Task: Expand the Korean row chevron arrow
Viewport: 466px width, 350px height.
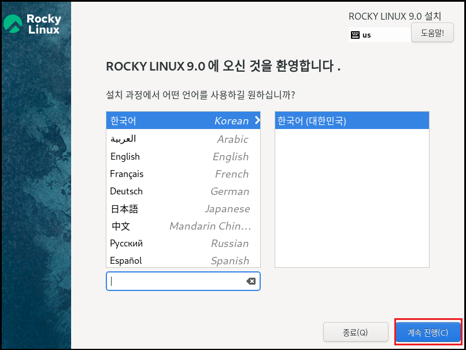Action: pos(257,120)
